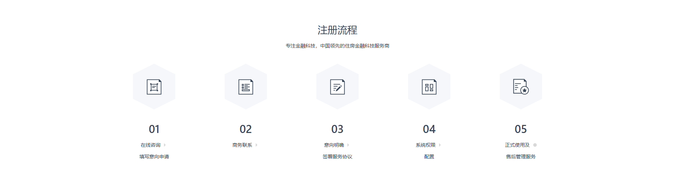Click the gray dot after 正式使用及
675x190 pixels.
pyautogui.click(x=535, y=145)
